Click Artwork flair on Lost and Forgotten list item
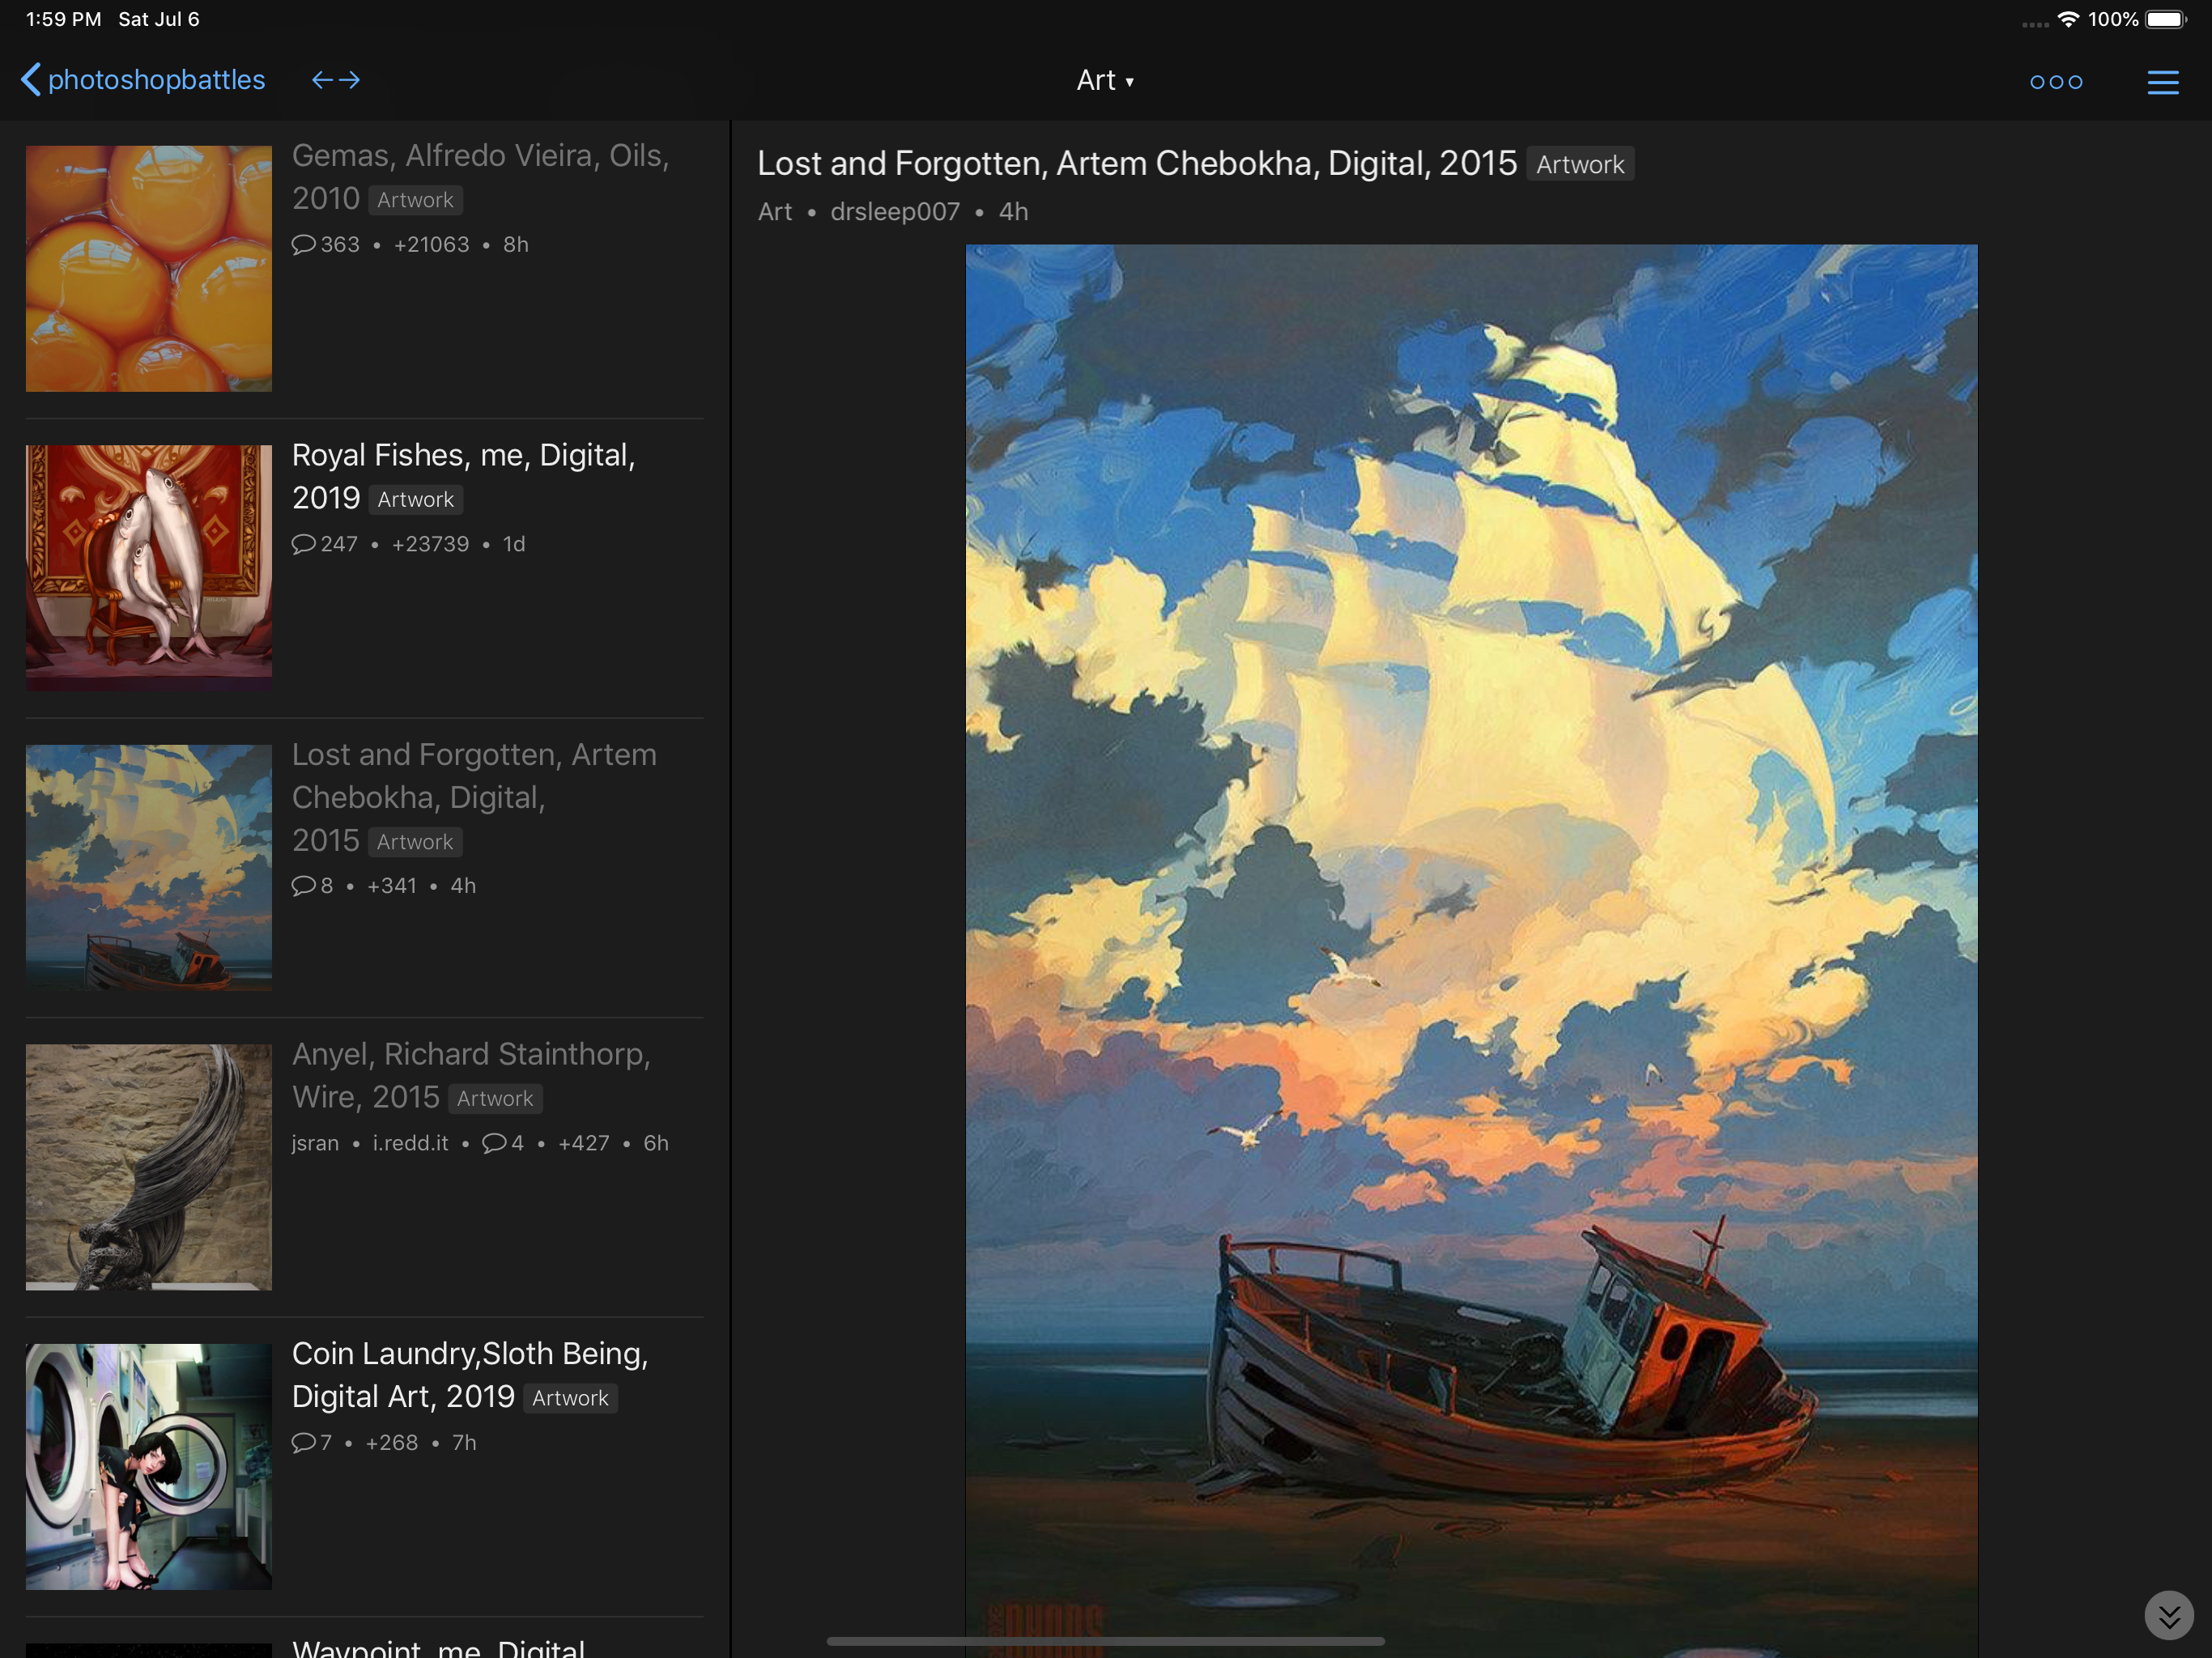 point(415,842)
